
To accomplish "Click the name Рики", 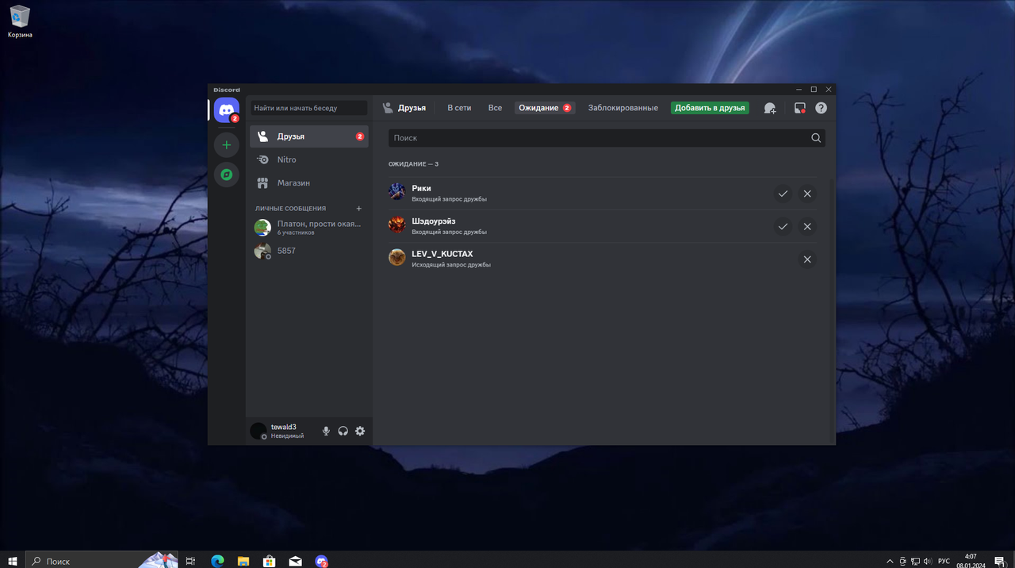I will coord(421,188).
